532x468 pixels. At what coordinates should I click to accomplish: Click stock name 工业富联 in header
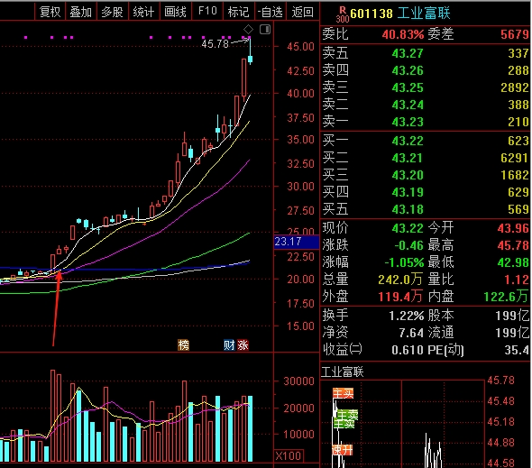click(424, 14)
